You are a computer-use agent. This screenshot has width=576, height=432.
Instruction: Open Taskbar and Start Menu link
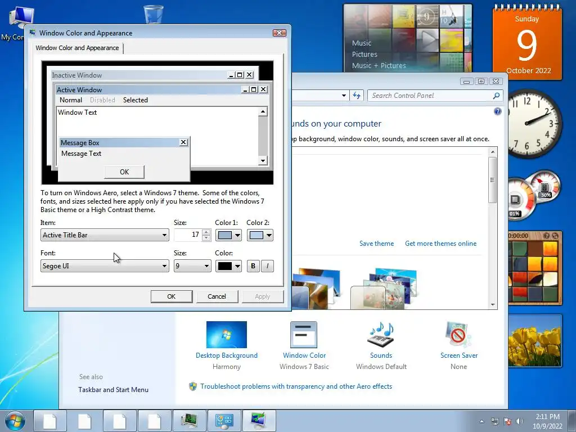click(113, 390)
